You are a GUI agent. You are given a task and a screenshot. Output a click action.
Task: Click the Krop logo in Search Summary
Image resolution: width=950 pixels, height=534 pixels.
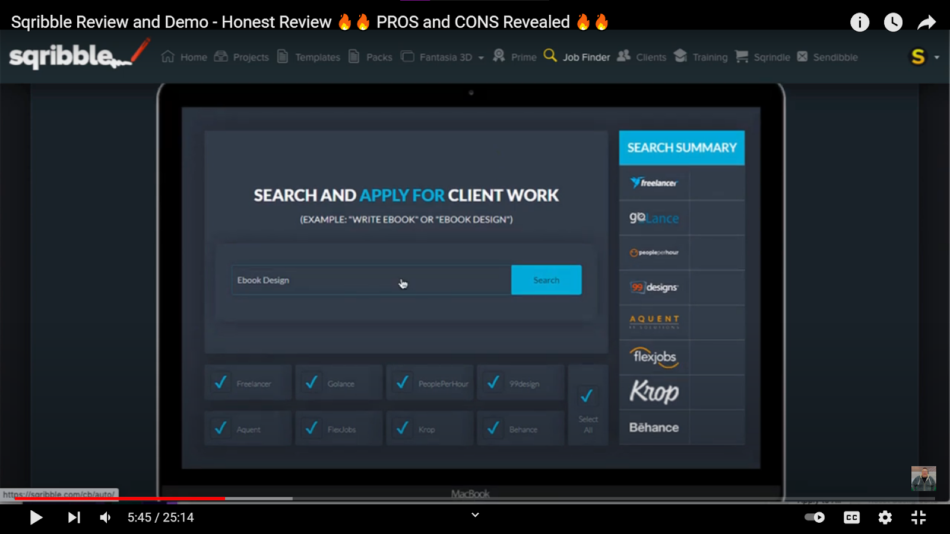click(654, 392)
